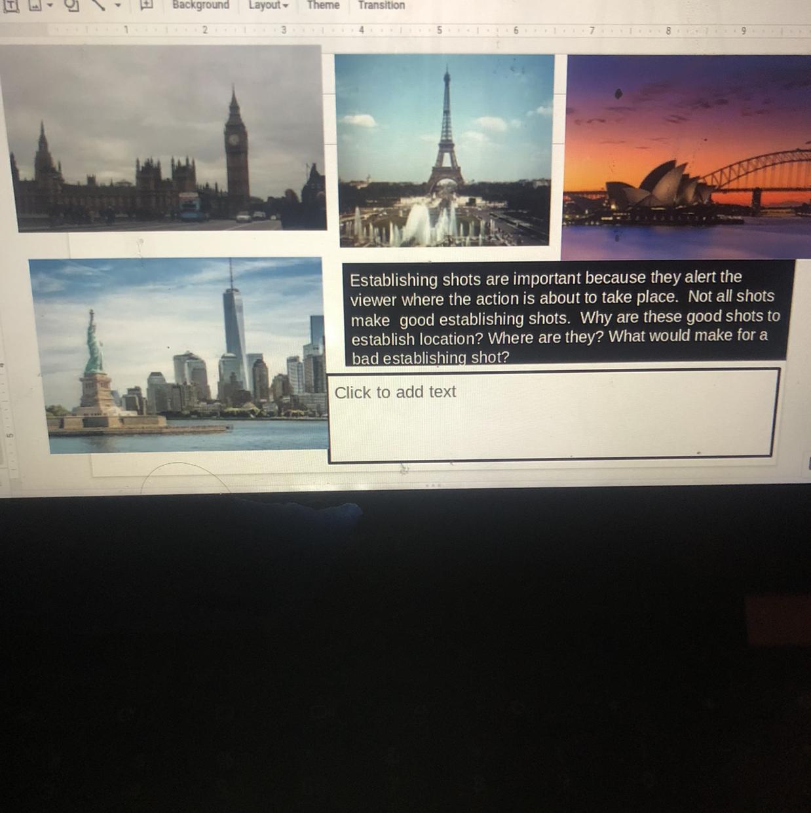The image size is (811, 813).
Task: Open the Layout dropdown
Action: tap(268, 5)
